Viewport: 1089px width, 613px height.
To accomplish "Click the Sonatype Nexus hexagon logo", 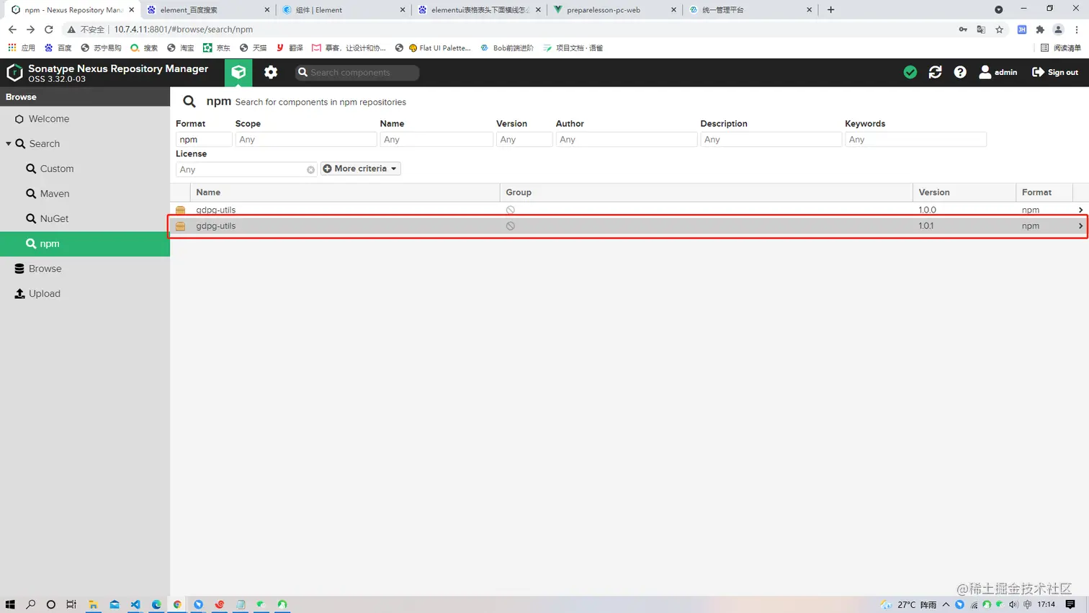I will [14, 73].
